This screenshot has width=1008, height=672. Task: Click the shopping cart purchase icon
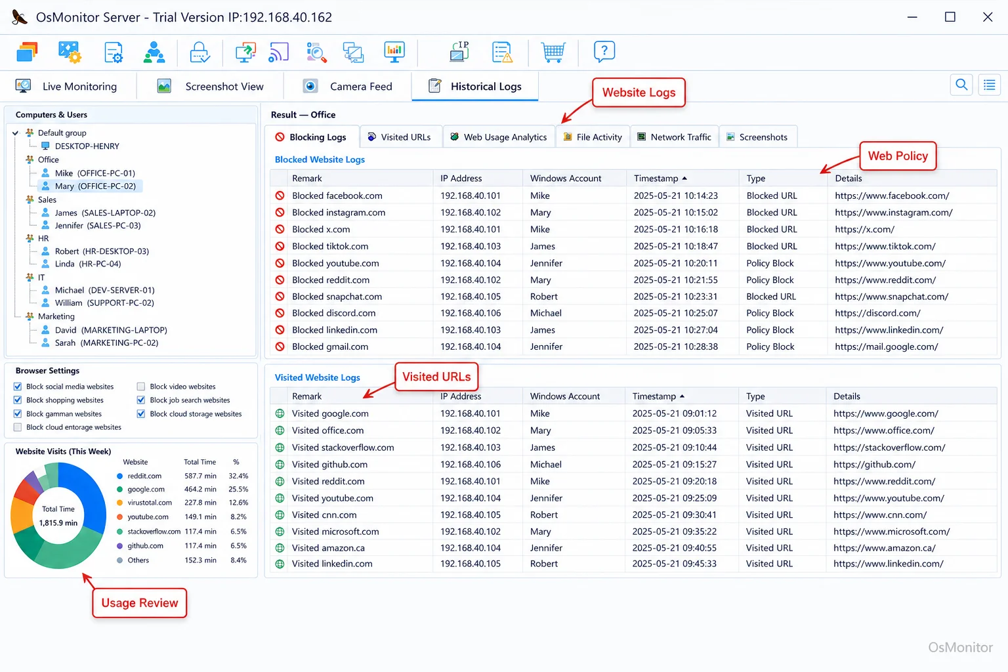point(553,52)
